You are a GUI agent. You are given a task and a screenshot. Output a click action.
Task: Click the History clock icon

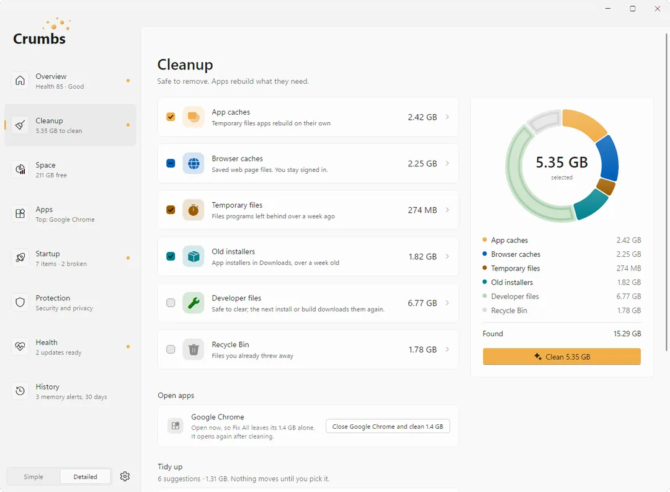pyautogui.click(x=20, y=391)
